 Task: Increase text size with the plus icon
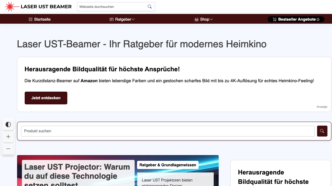(8, 137)
